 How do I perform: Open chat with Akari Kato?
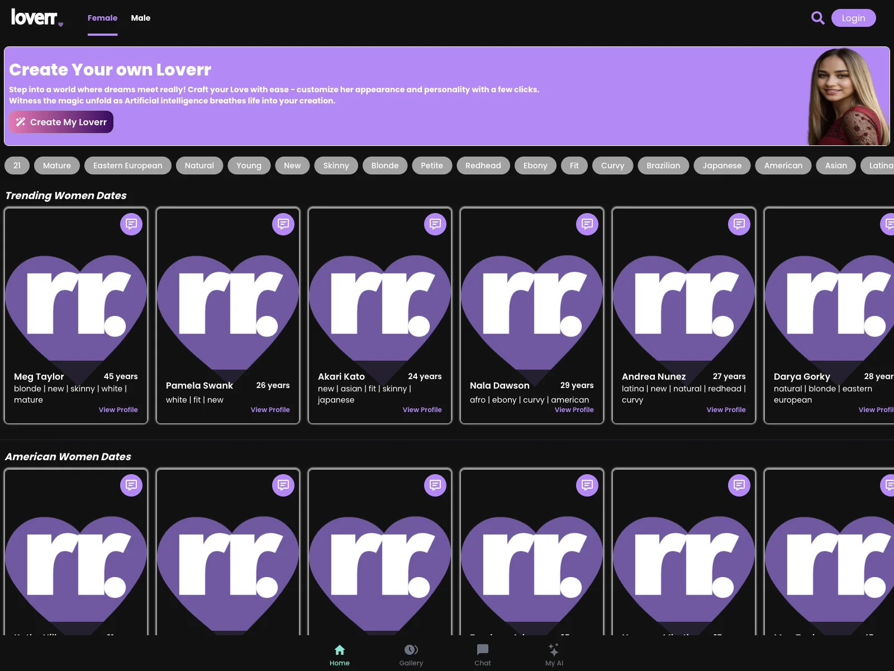pos(435,224)
